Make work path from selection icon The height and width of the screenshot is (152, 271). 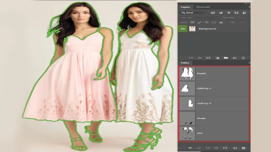click(216, 148)
